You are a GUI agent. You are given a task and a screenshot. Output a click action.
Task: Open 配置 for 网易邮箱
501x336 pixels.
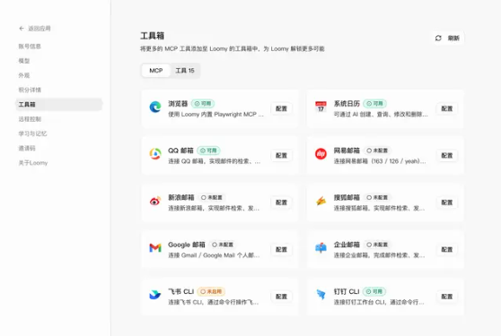coord(447,156)
